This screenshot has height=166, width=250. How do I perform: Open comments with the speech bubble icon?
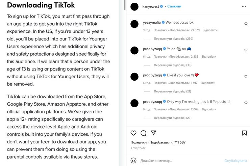click(x=143, y=133)
